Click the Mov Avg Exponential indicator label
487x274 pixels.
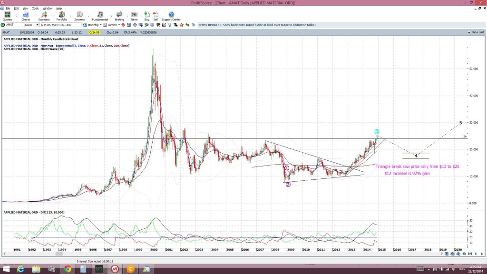click(x=67, y=46)
